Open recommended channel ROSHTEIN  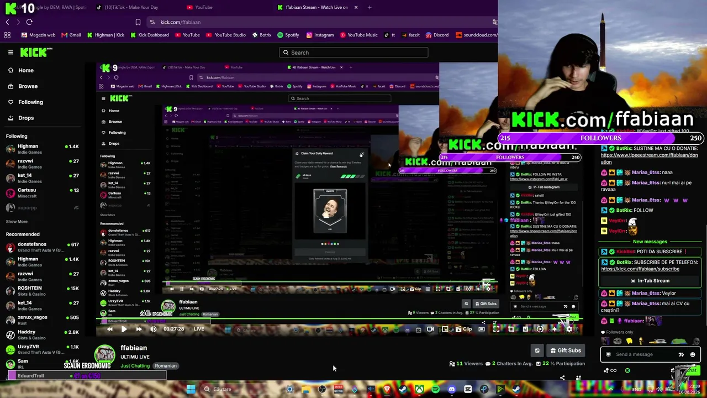point(42,291)
